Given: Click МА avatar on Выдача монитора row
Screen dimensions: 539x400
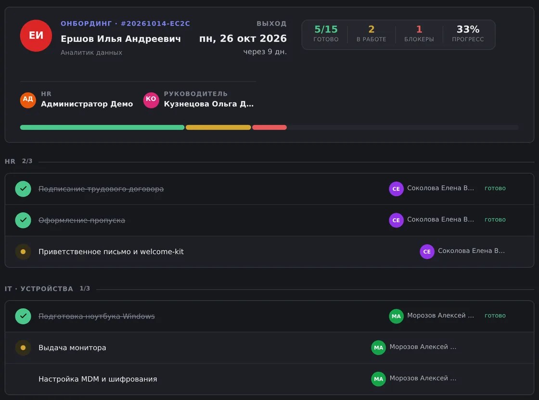Looking at the screenshot, I should point(378,348).
